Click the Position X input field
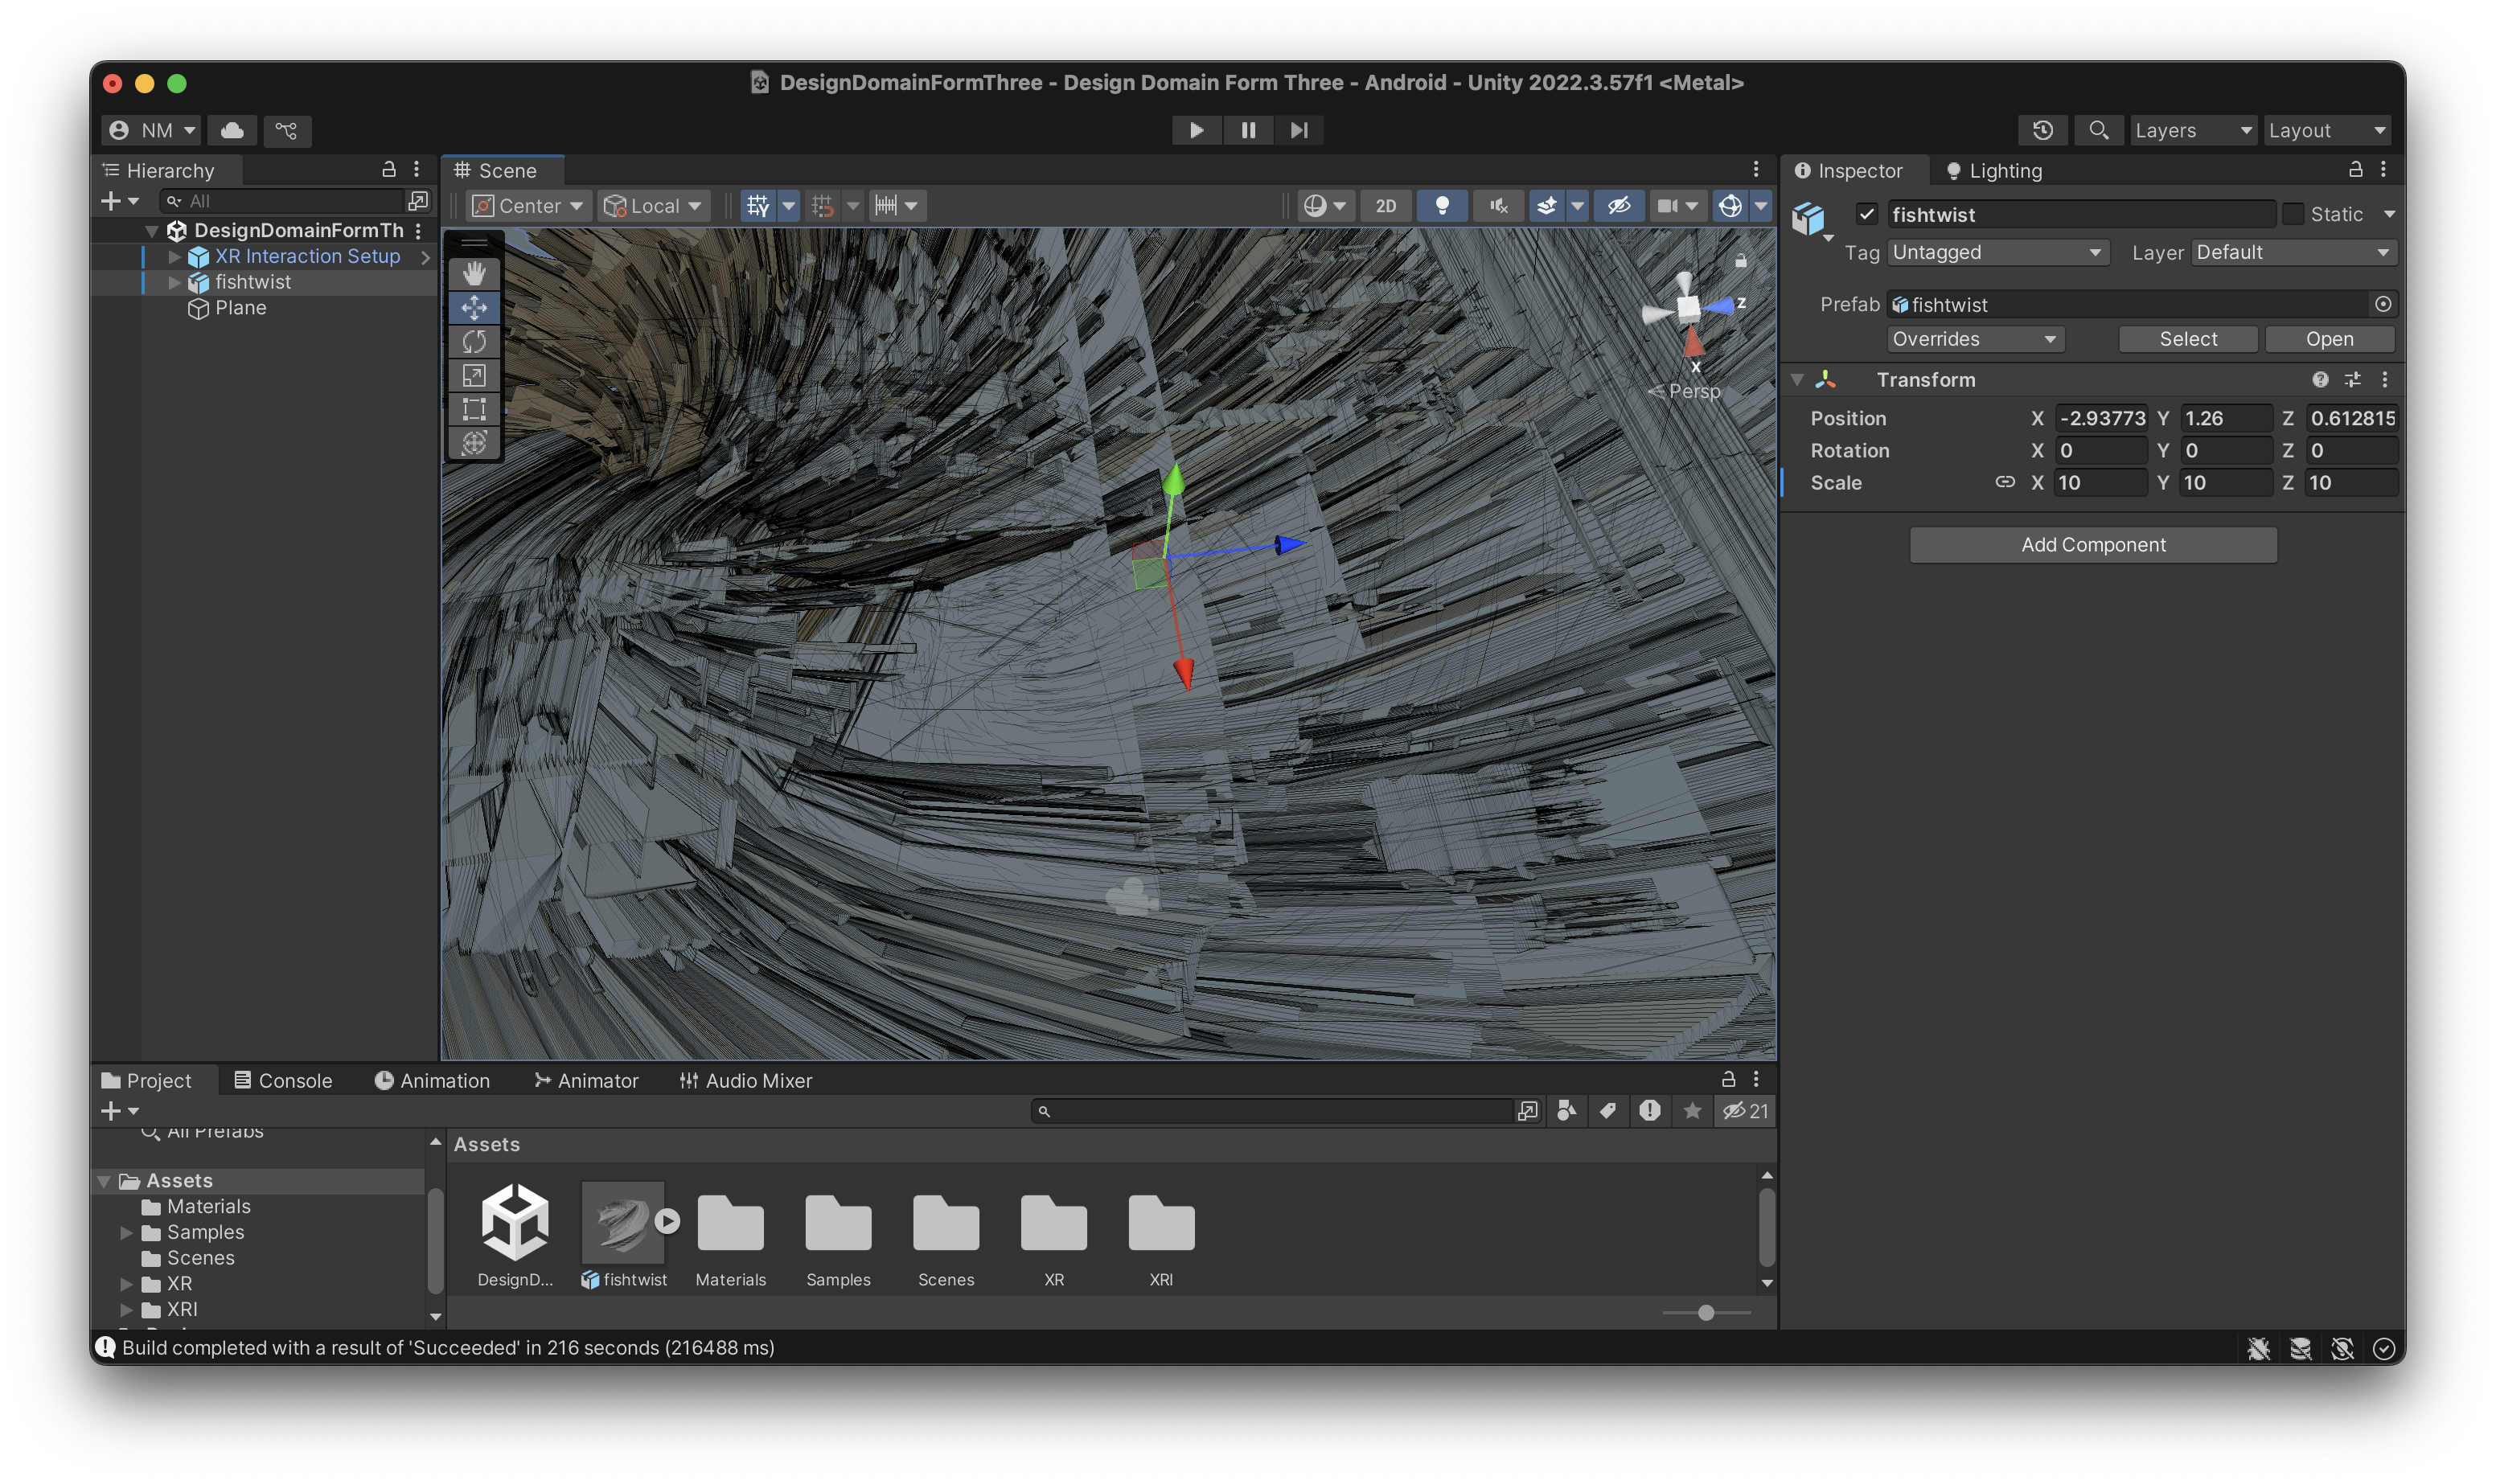 pyautogui.click(x=2100, y=418)
